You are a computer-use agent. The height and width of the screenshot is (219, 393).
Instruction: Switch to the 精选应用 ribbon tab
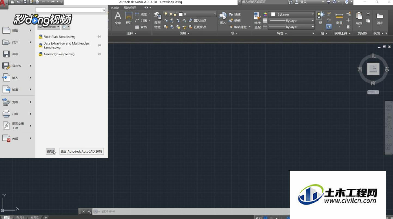[x=130, y=8]
